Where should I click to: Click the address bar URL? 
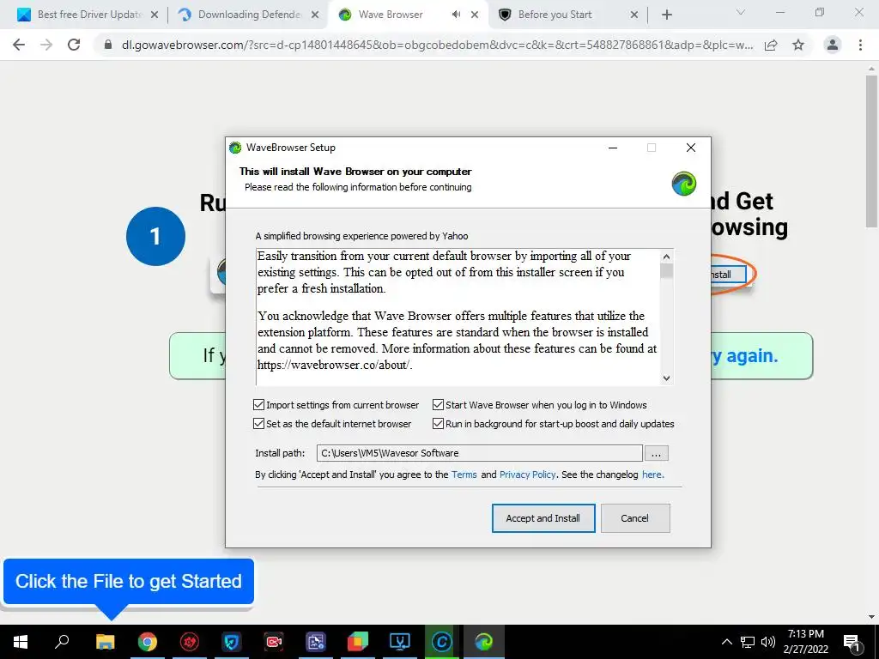coord(437,45)
